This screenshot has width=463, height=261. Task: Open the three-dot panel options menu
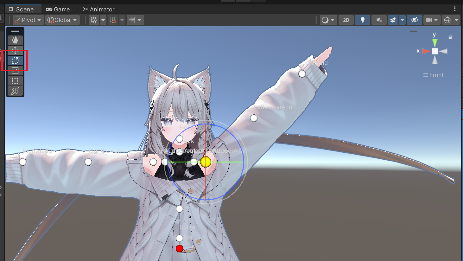455,9
